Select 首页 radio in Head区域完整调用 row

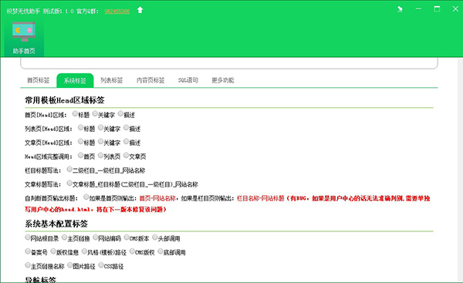click(80, 155)
